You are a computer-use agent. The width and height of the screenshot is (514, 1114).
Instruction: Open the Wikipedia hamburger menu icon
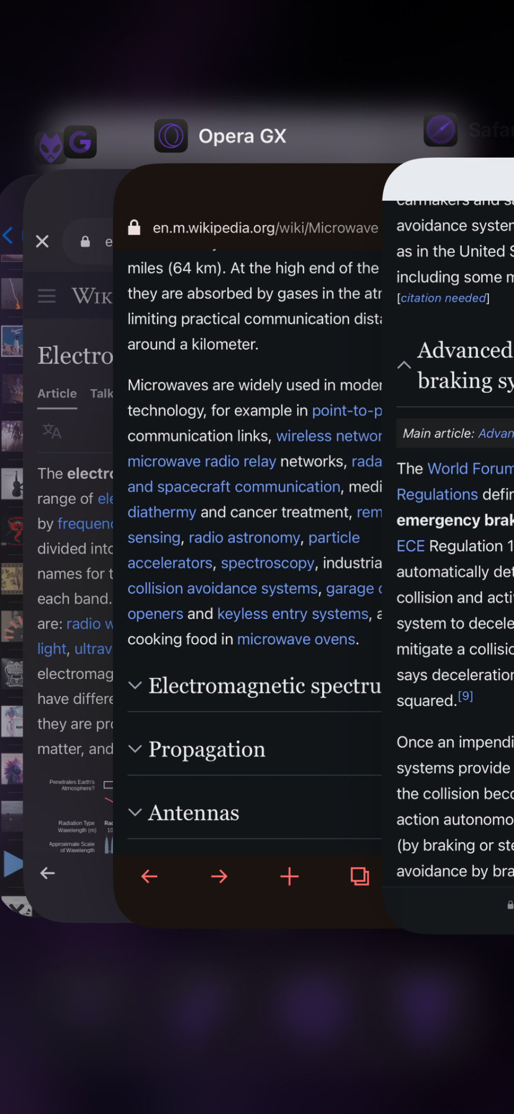tap(47, 296)
